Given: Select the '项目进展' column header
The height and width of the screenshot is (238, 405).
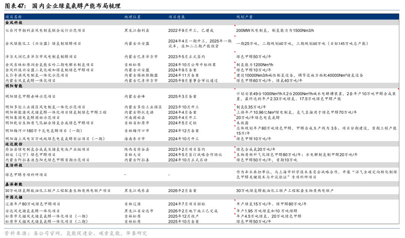Looking at the screenshot, I should point(177,17).
